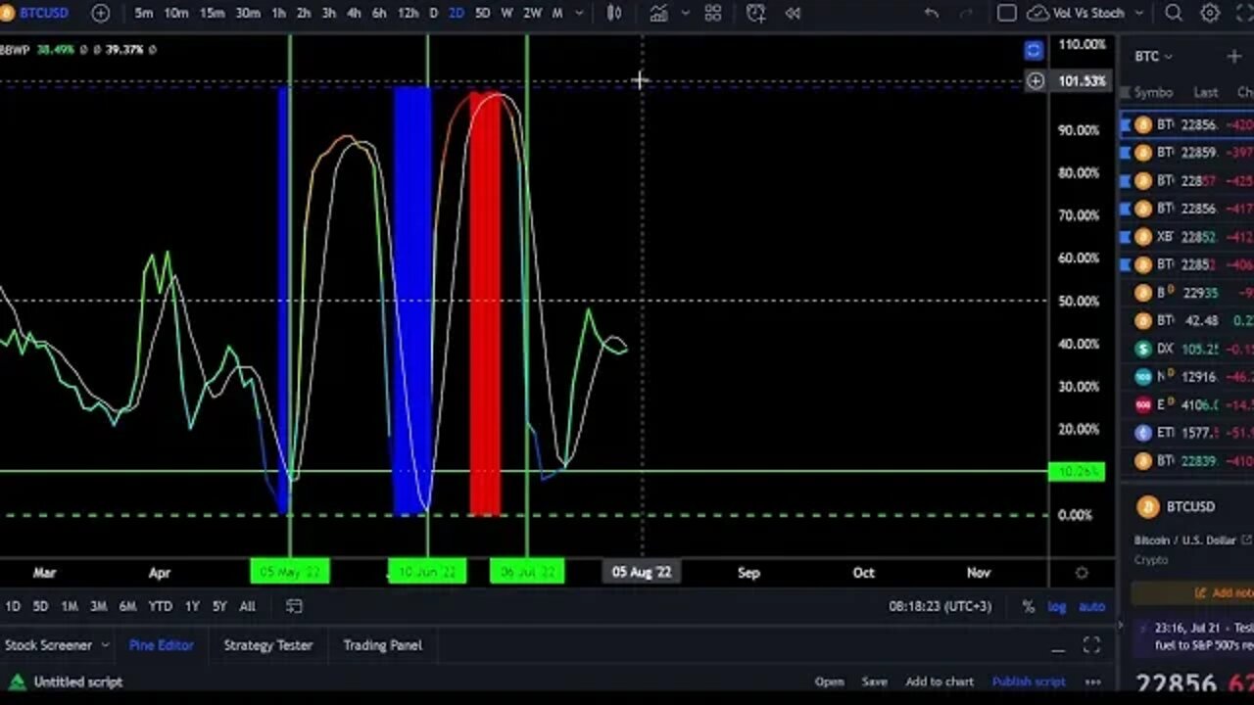Open the 08:18:23 (UTC+3) timezone menu
Viewport: 1254px width, 705px height.
pos(940,606)
